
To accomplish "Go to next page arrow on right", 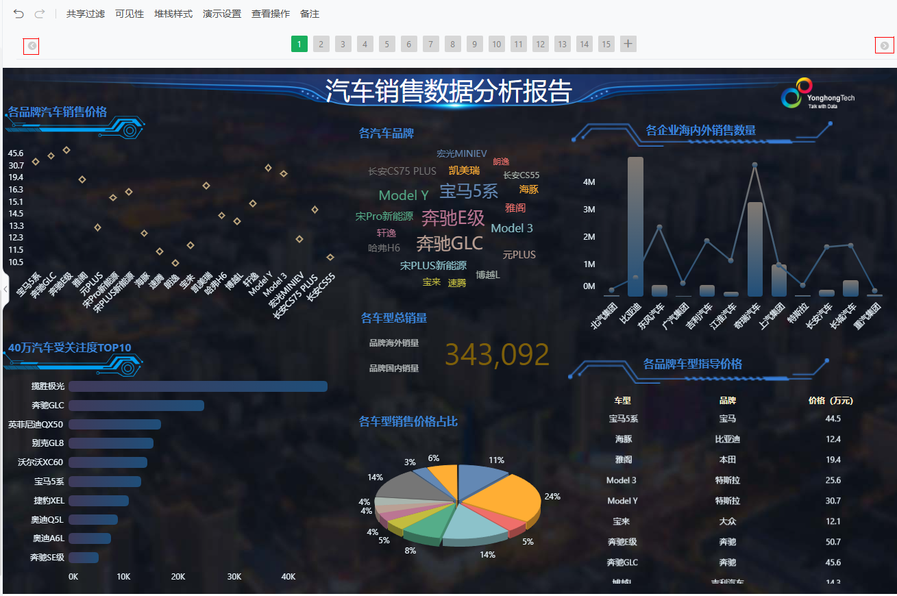I will (885, 46).
